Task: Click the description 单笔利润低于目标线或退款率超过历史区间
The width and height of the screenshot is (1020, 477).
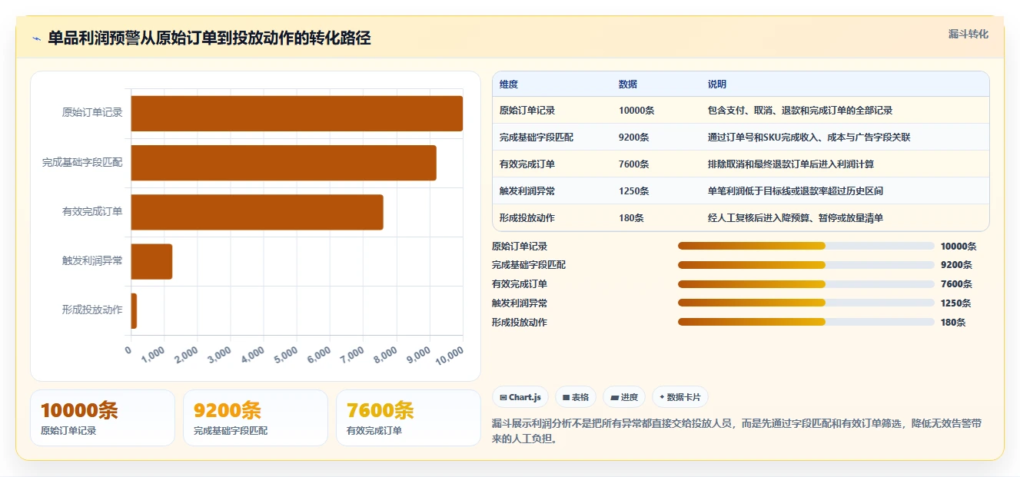Action: 796,191
